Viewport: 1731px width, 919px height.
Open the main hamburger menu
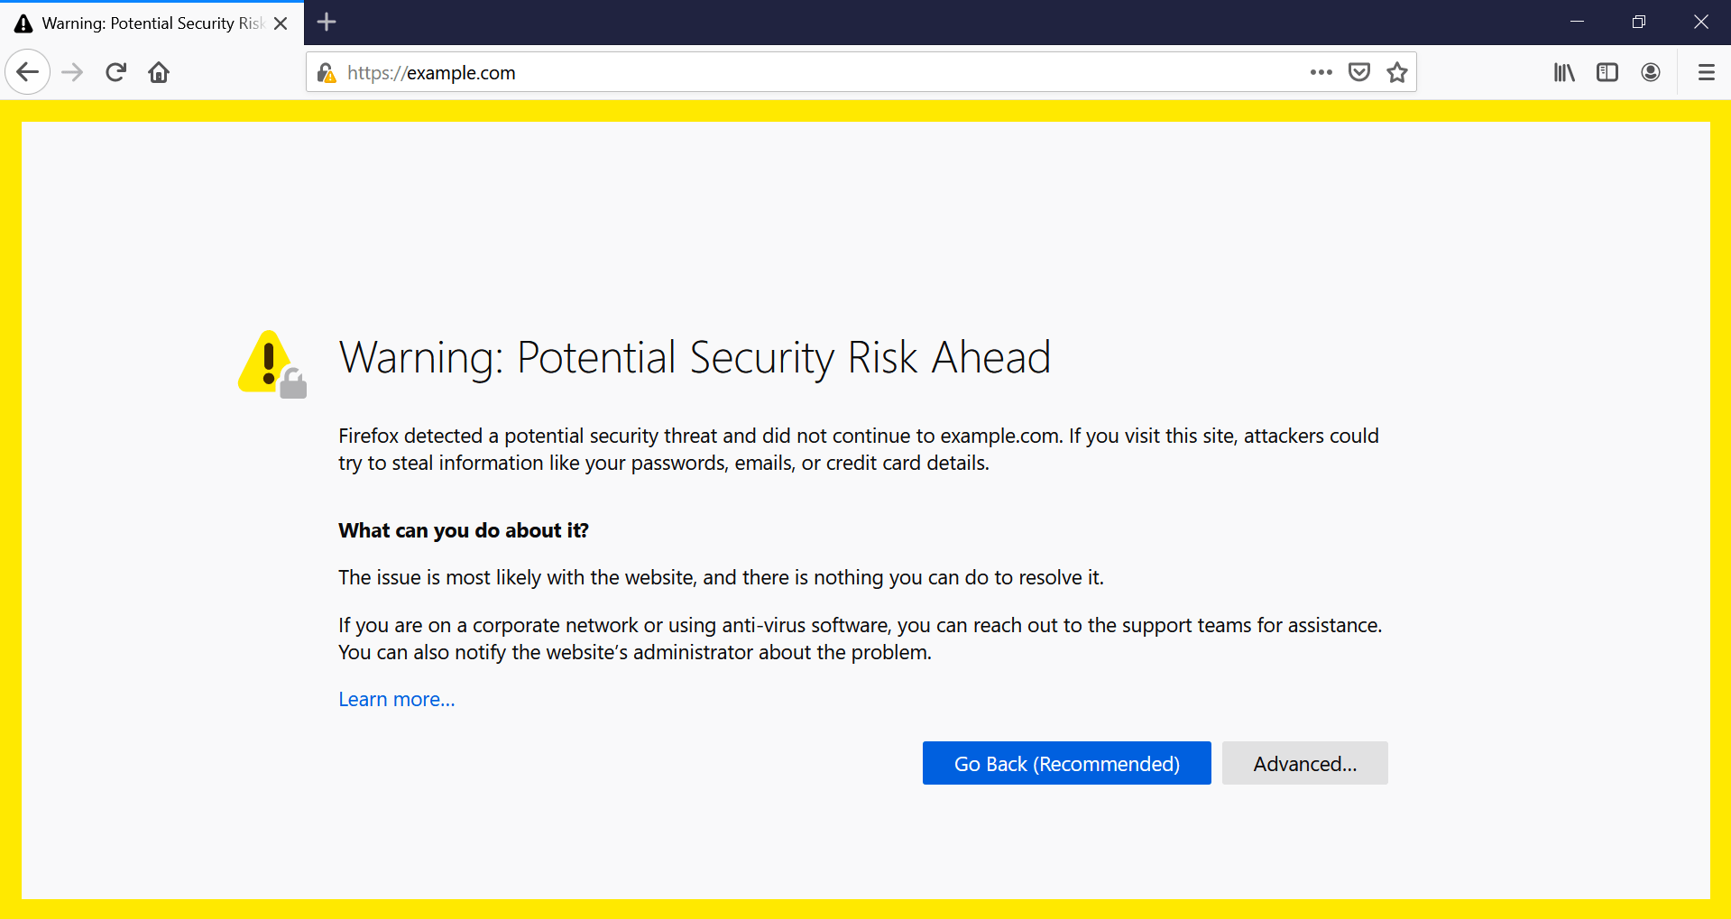click(1706, 72)
